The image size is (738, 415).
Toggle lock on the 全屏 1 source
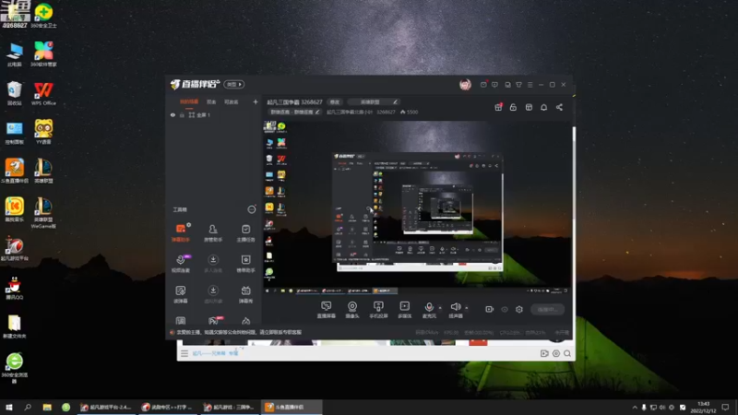tap(182, 114)
